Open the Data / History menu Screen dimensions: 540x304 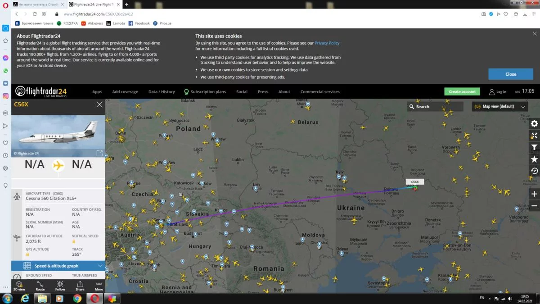coord(162,92)
